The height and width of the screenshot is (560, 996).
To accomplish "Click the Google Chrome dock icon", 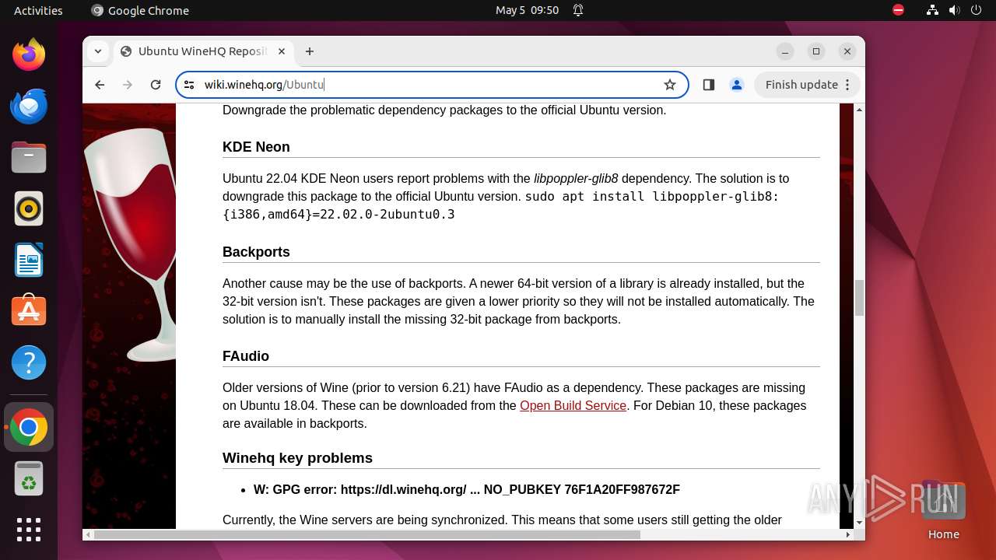I will pos(29,427).
